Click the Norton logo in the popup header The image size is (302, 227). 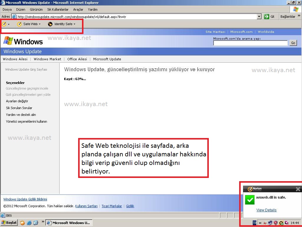click(255, 189)
